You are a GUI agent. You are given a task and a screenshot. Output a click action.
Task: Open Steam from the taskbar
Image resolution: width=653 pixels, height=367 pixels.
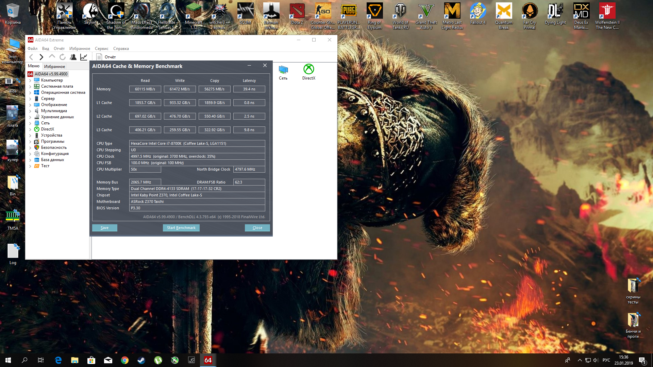[141, 360]
